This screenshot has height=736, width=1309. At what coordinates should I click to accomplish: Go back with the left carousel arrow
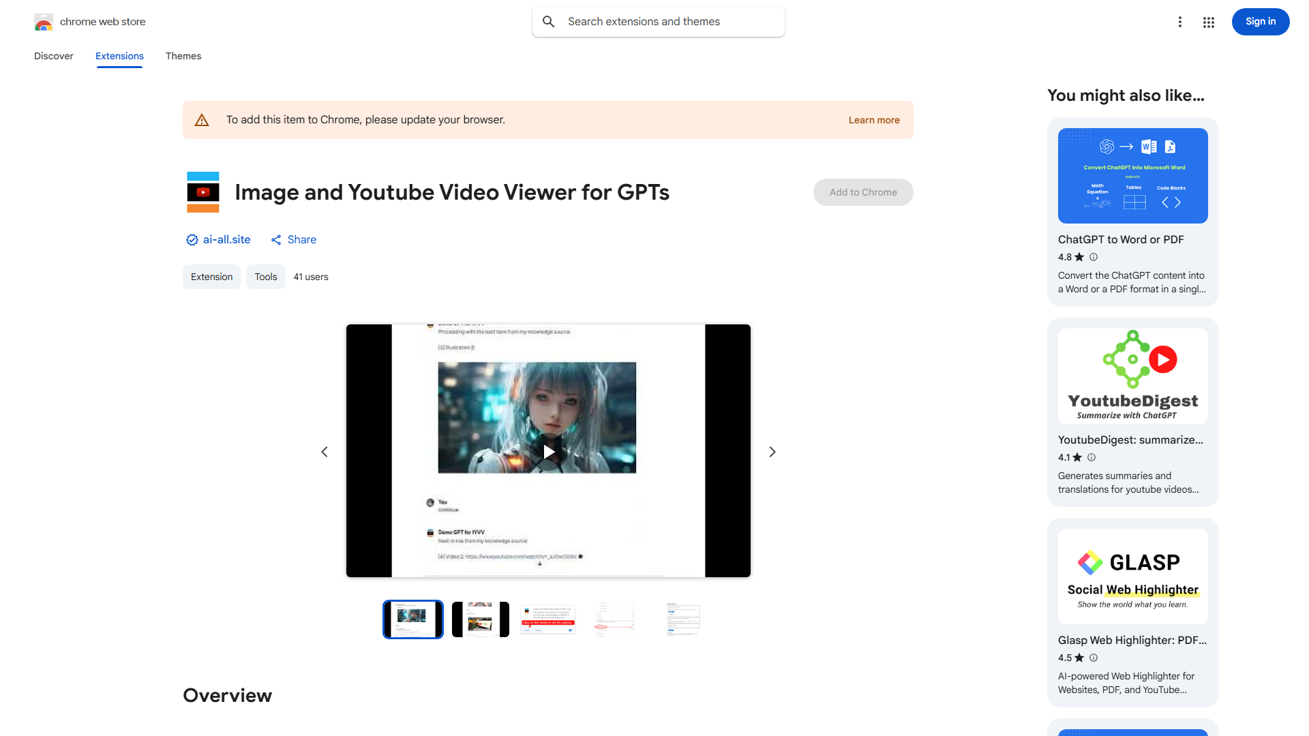point(325,451)
